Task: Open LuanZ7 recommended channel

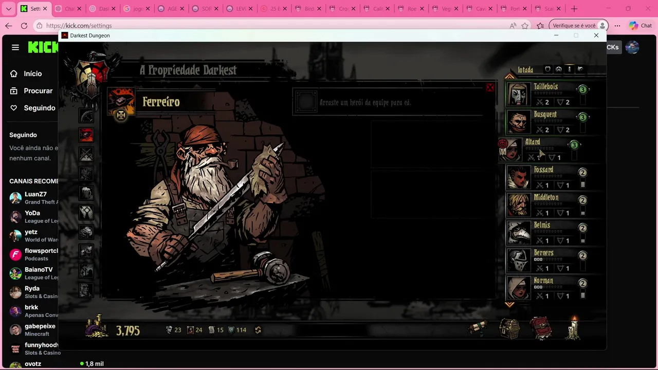Action: [x=33, y=198]
